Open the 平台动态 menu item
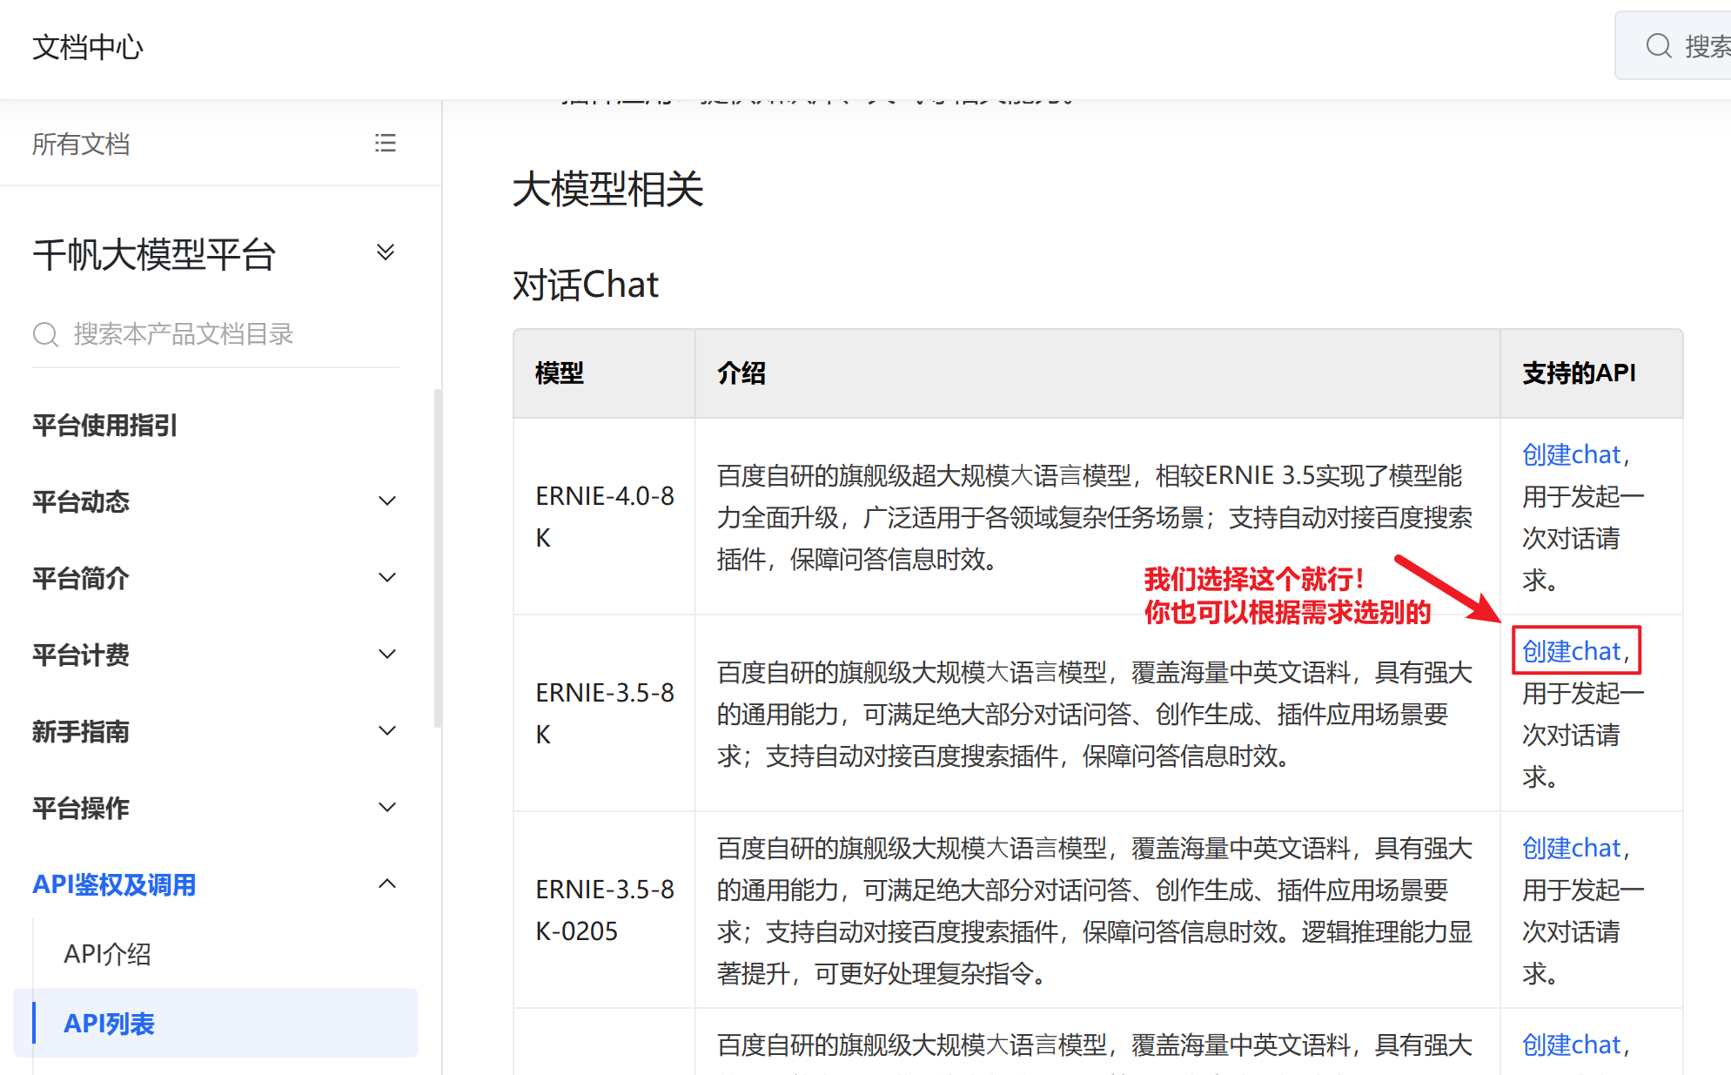1731x1075 pixels. [x=81, y=502]
